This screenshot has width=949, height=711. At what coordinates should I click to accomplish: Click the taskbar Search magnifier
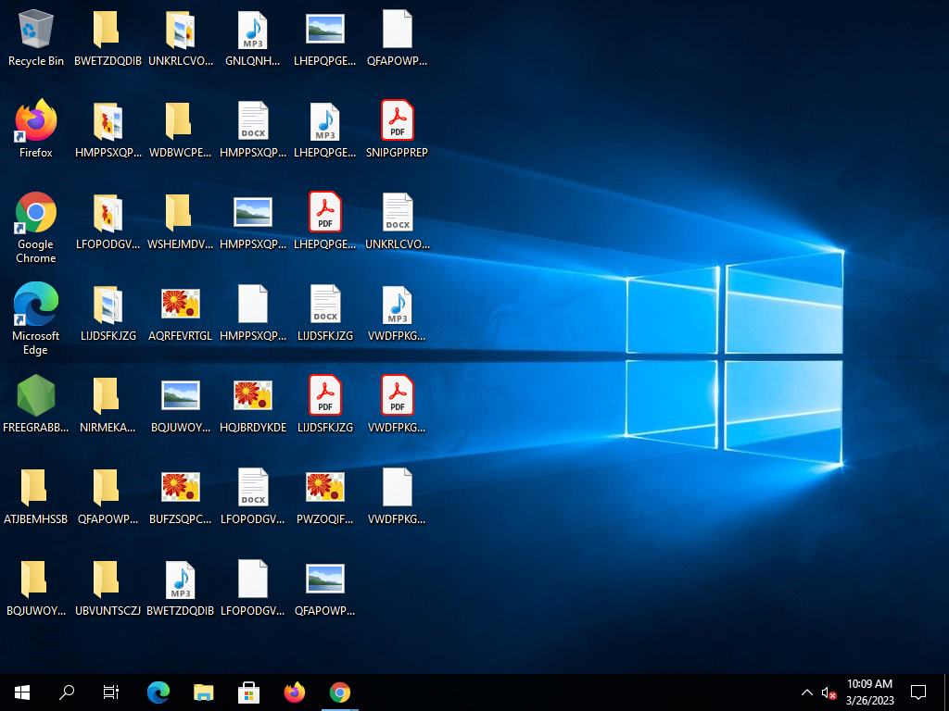67,692
